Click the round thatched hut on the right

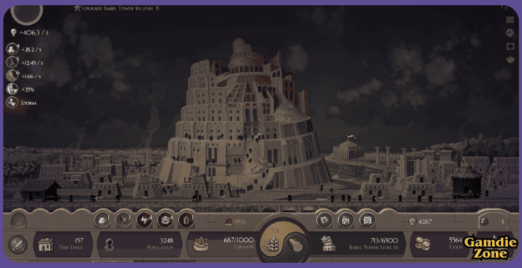[466, 182]
